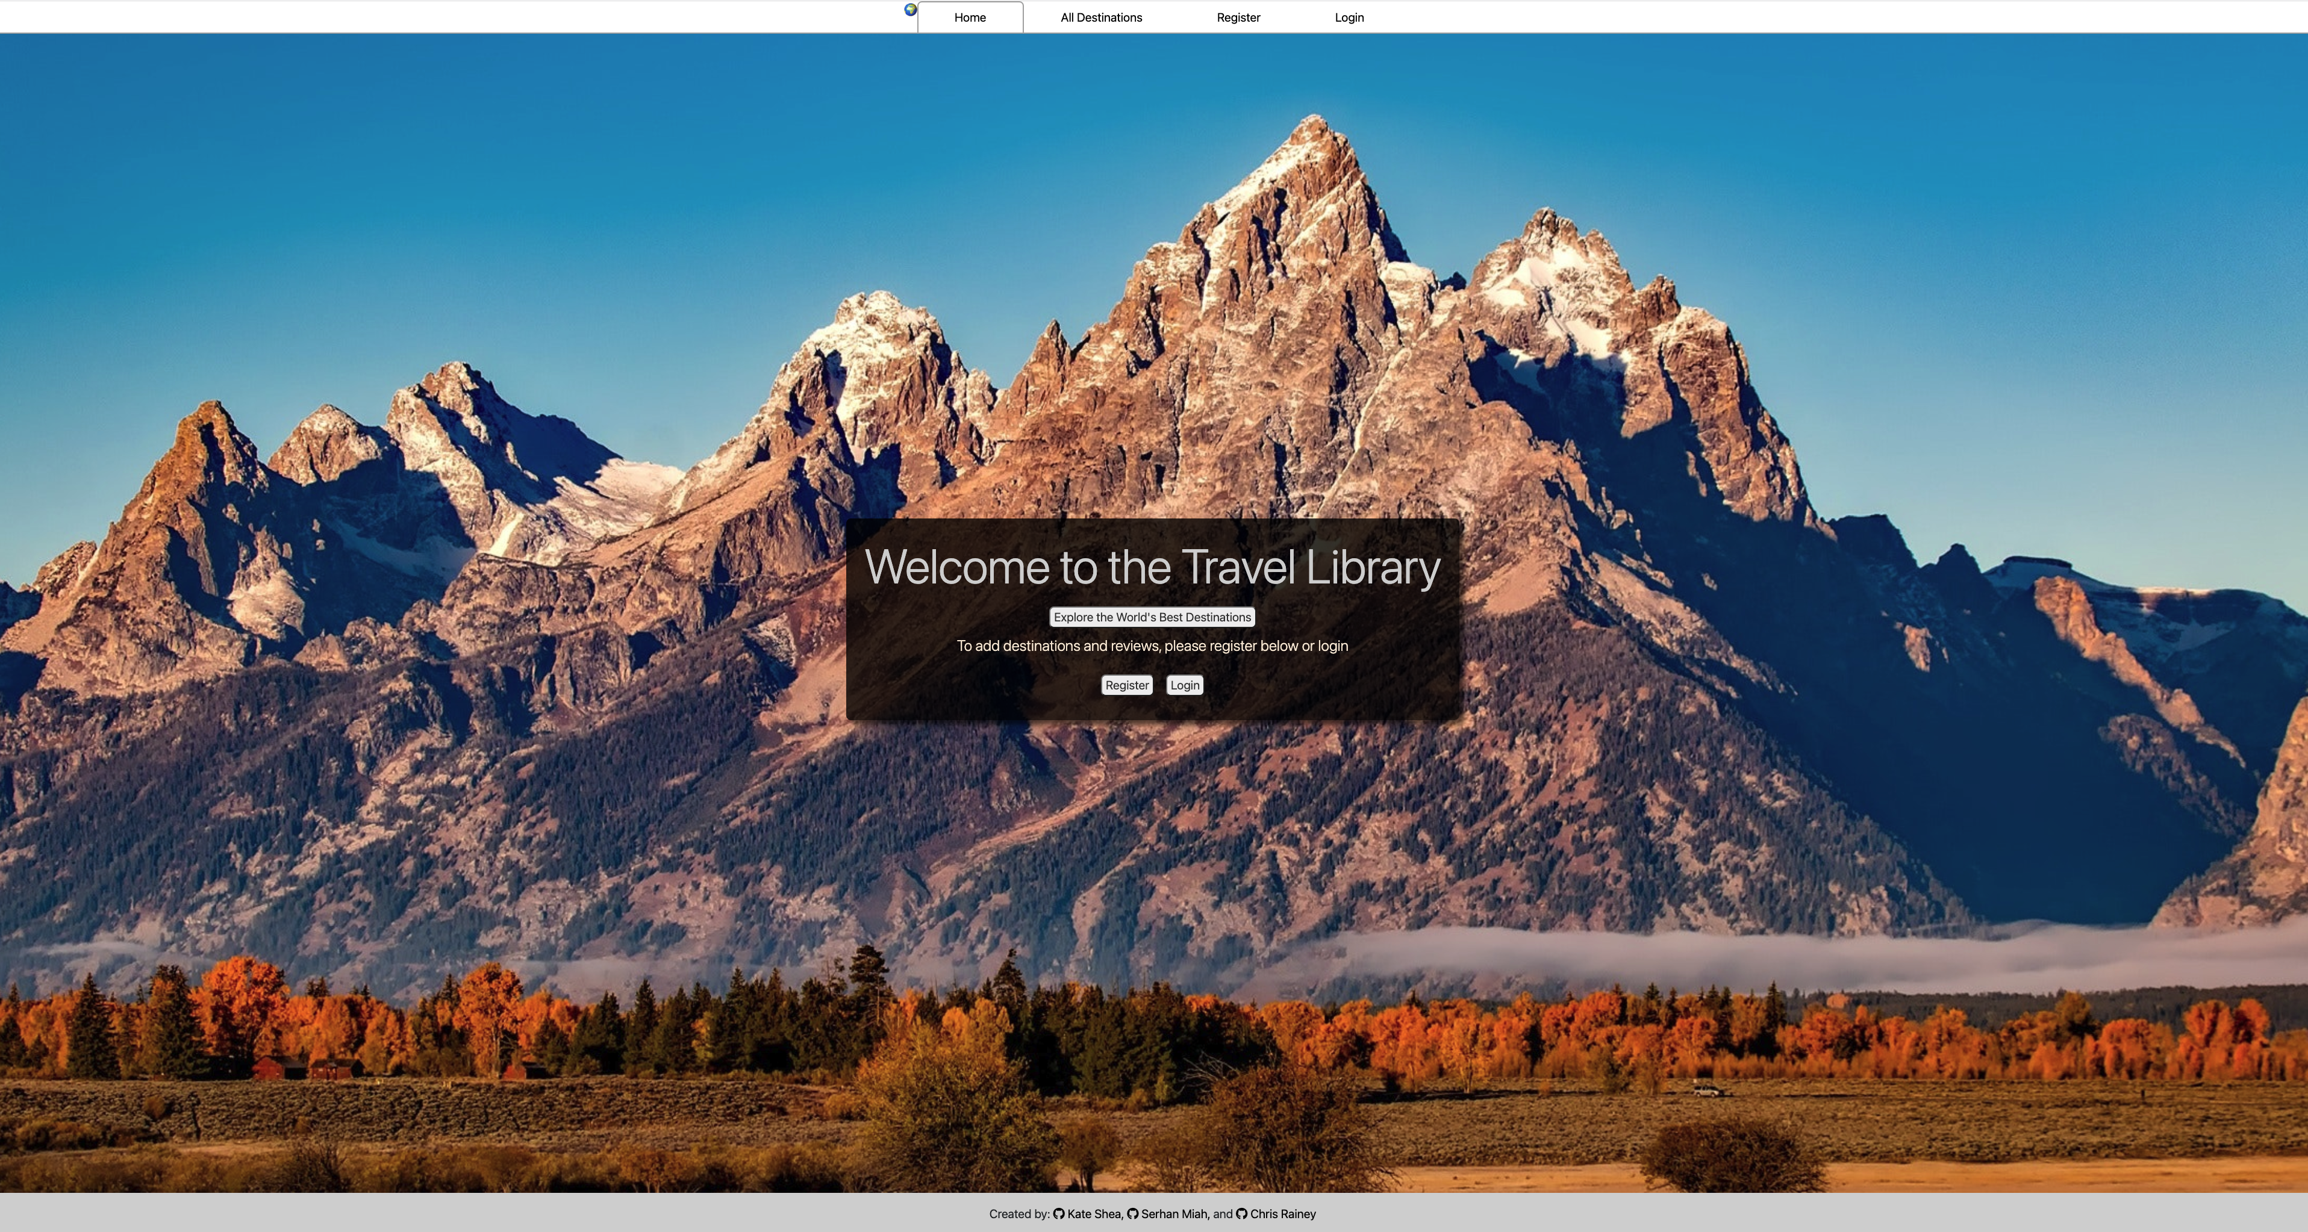
Task: Go to All Destinations in navbar
Action: (x=1101, y=17)
